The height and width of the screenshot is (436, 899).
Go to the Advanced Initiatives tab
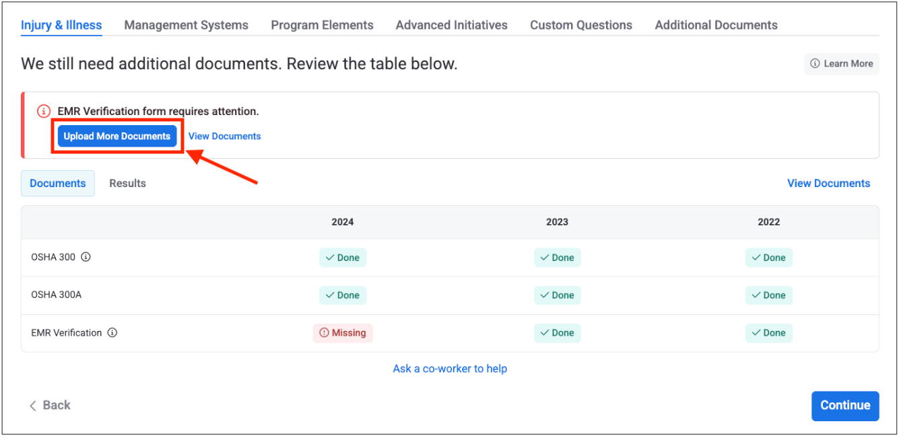tap(451, 25)
